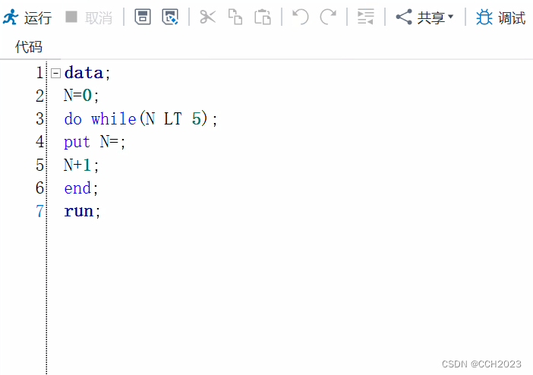Click the clipboard Paste icon
533x375 pixels.
pyautogui.click(x=263, y=17)
